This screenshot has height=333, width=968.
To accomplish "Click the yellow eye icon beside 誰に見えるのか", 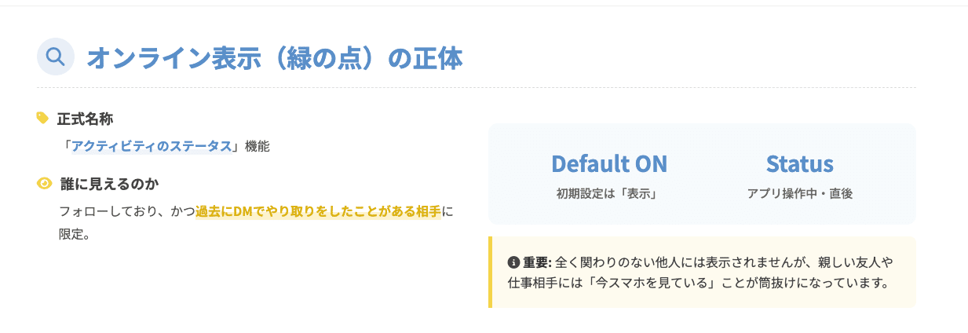I will pyautogui.click(x=44, y=184).
